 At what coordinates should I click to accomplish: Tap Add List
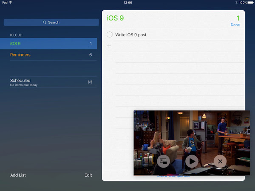point(18,175)
